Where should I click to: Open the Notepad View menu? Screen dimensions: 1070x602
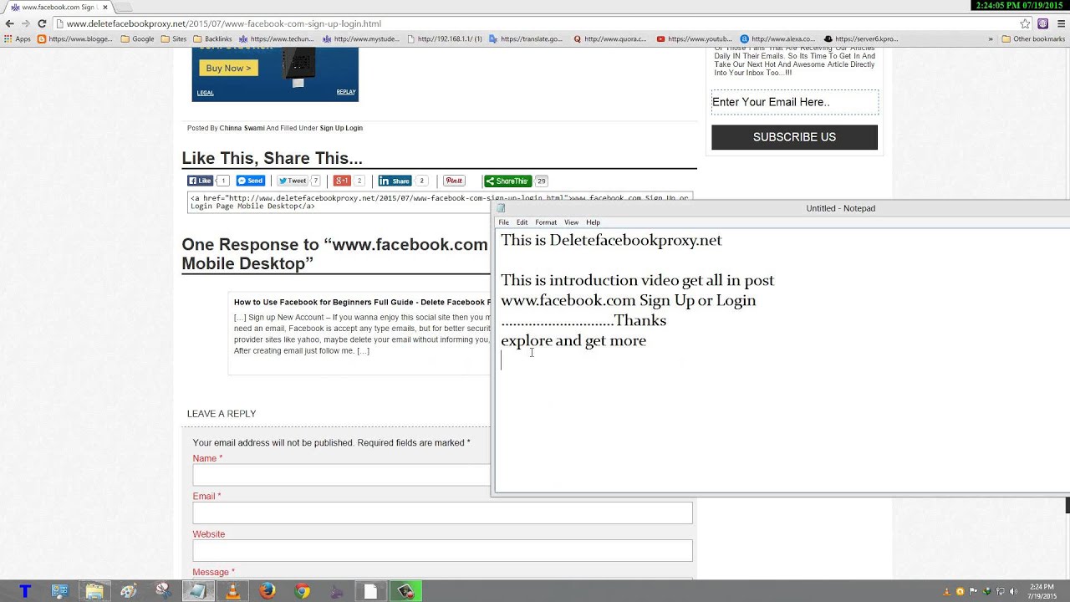click(x=571, y=222)
